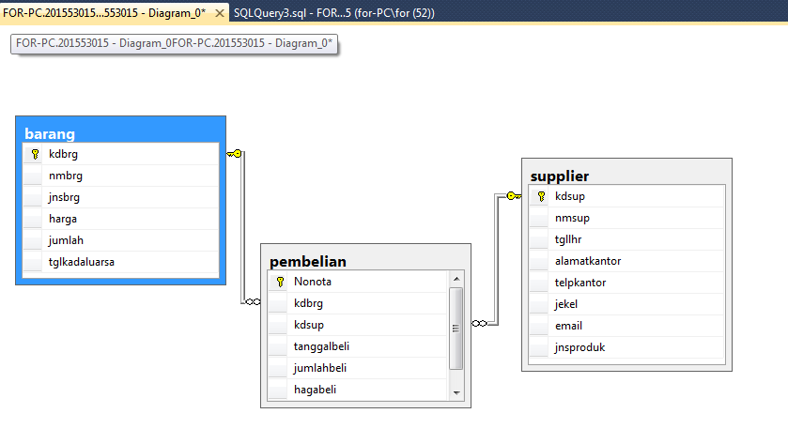Click the pembelian table scrollbar thumb
Viewport: 788px width, 429px height.
(456, 329)
